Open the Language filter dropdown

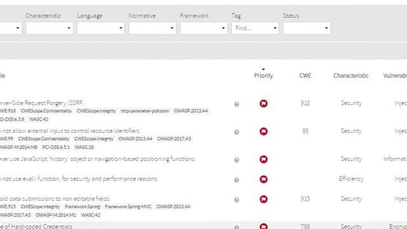coord(100,28)
